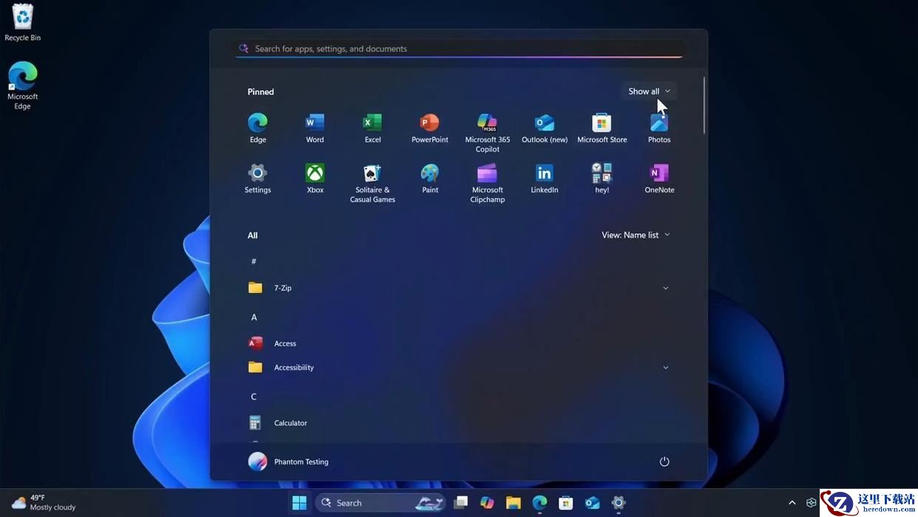Select the Microsoft Edge desktop shortcut
The image size is (918, 517).
(x=23, y=86)
